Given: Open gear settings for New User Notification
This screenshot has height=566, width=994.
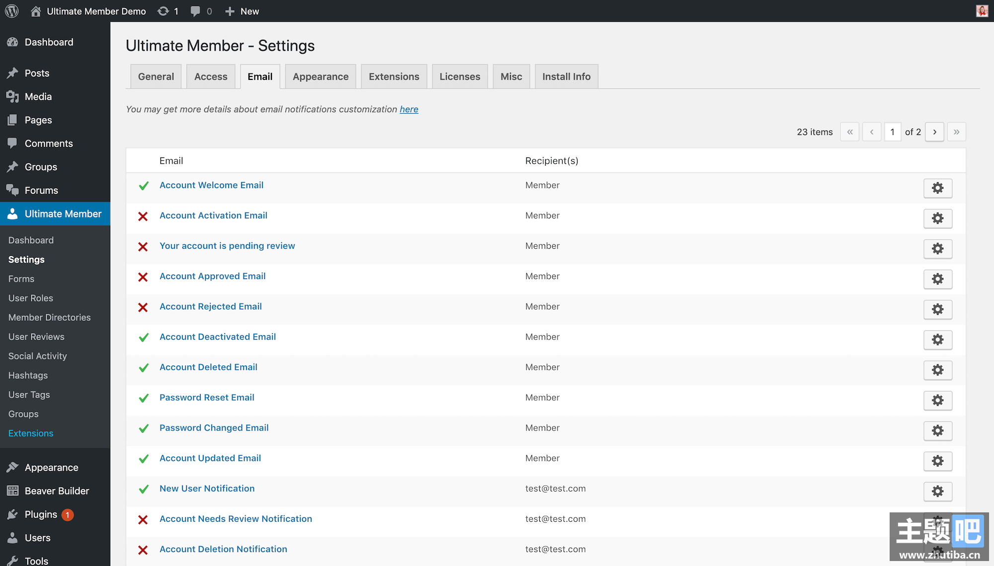Looking at the screenshot, I should [x=938, y=491].
